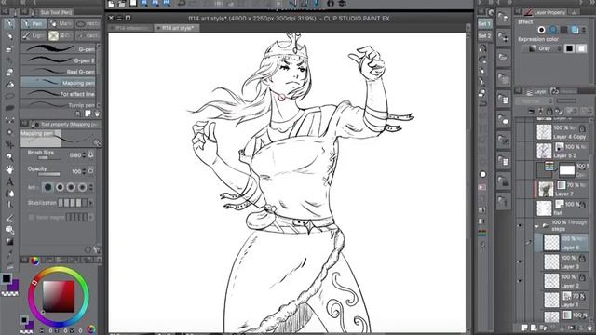Screen dimensions: 596x335
Task: Click the lock icon on Layer 4 Copy
Action: pyautogui.click(x=582, y=128)
